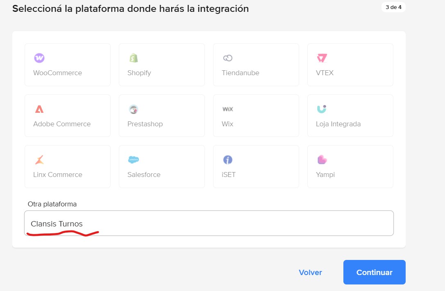Click the iSET blue circle icon
This screenshot has width=445, height=291.
[228, 160]
